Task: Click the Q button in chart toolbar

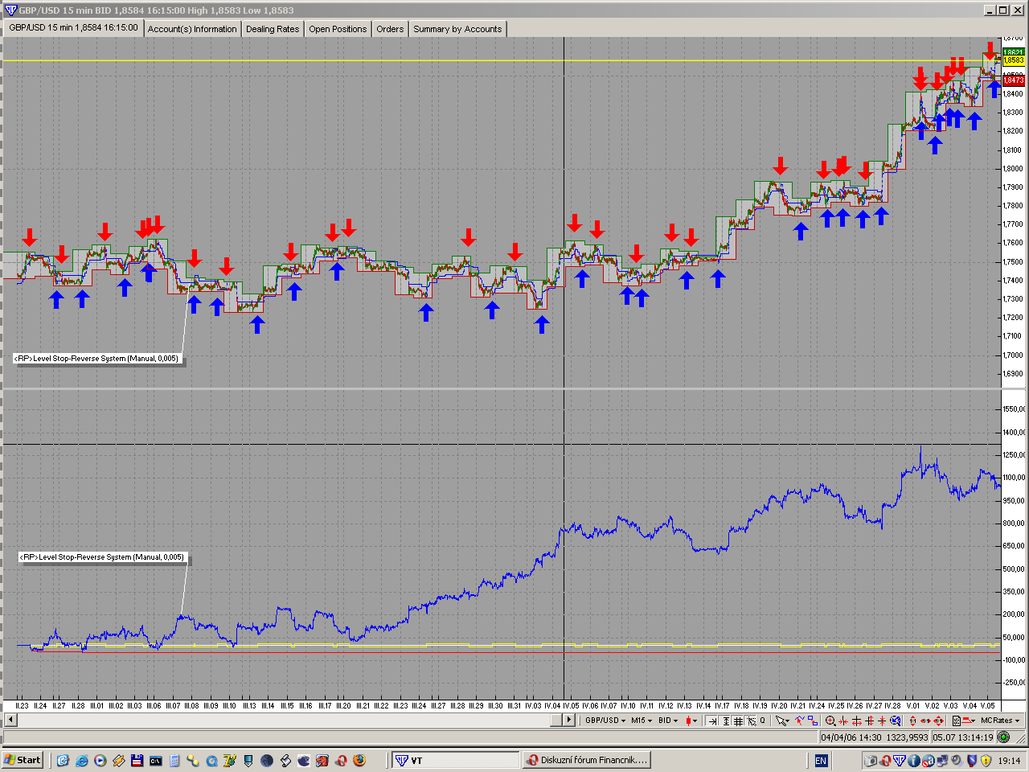Action: [x=763, y=721]
